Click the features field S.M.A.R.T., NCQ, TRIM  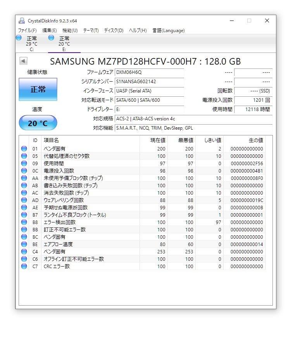[x=193, y=128]
